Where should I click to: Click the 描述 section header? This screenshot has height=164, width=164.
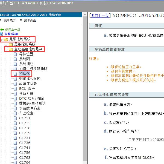[127, 26]
